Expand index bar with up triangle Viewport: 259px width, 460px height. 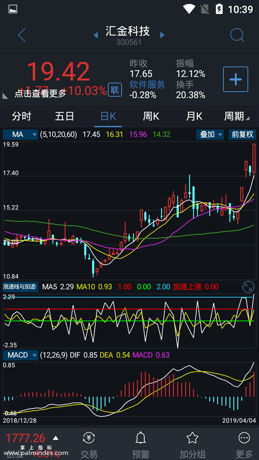[x=55, y=438]
